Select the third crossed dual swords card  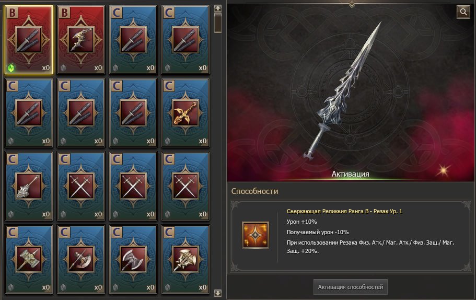pyautogui.click(x=185, y=186)
